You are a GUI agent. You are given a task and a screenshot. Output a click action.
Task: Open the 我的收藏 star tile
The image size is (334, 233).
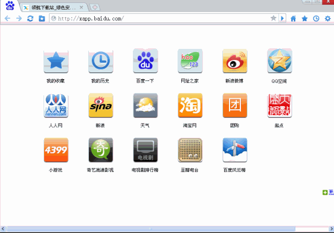[x=56, y=61]
